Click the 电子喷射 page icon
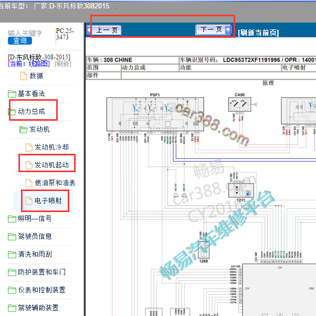 coord(29,201)
